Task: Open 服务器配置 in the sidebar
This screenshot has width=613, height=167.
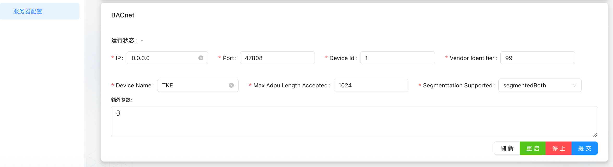Action: [28, 11]
